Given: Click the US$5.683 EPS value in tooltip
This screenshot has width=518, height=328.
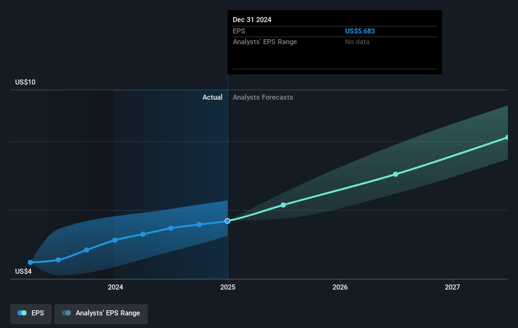Looking at the screenshot, I should pos(360,31).
